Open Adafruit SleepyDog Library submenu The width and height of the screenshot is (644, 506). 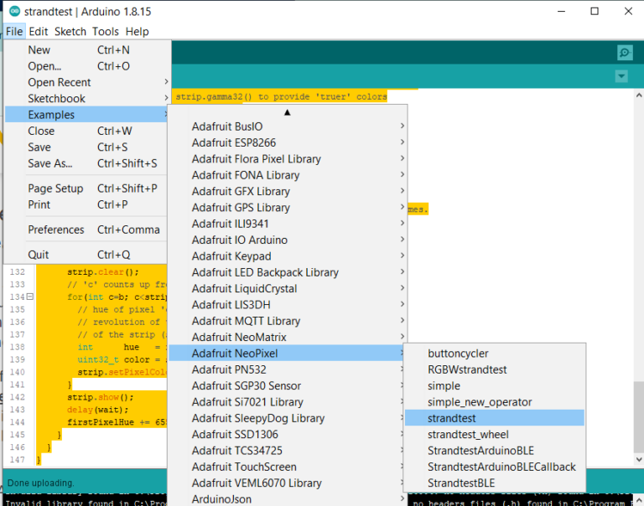[286, 418]
